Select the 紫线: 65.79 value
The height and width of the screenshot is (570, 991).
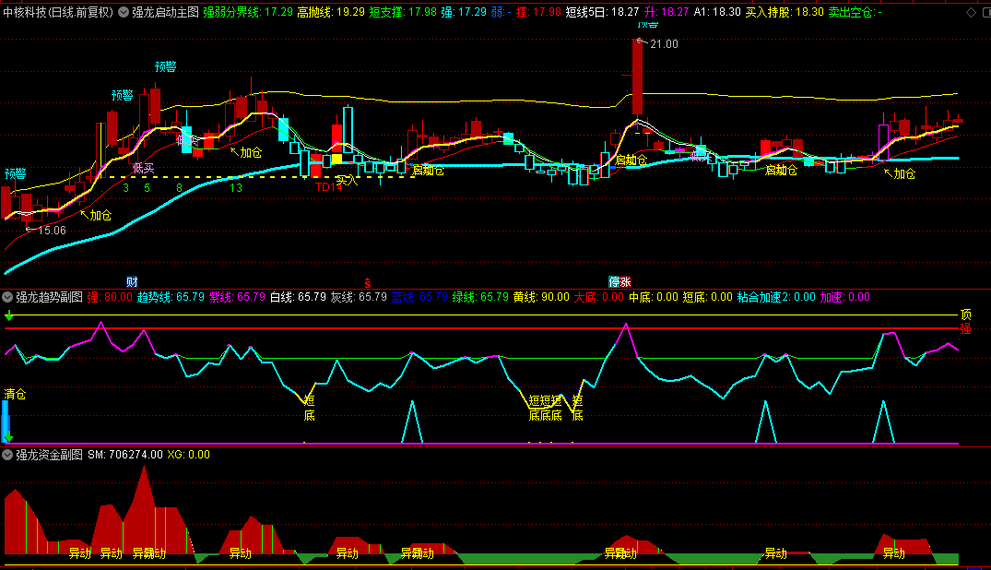pyautogui.click(x=237, y=297)
